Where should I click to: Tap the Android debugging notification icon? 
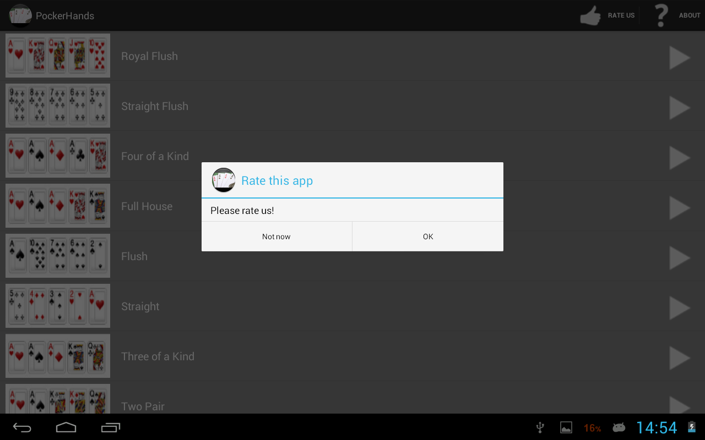pyautogui.click(x=619, y=427)
